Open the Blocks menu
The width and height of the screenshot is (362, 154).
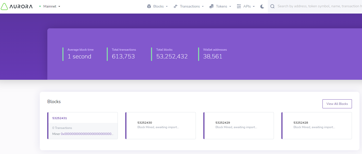point(160,6)
